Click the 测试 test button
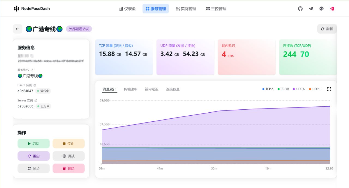Viewport: 349px width, 188px height. [68, 156]
